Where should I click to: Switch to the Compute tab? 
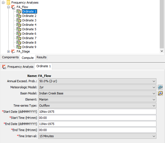click(x=27, y=58)
